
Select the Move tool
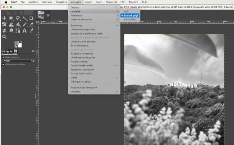4,18
